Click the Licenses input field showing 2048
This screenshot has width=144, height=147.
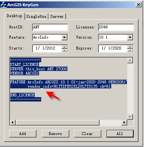point(116,27)
